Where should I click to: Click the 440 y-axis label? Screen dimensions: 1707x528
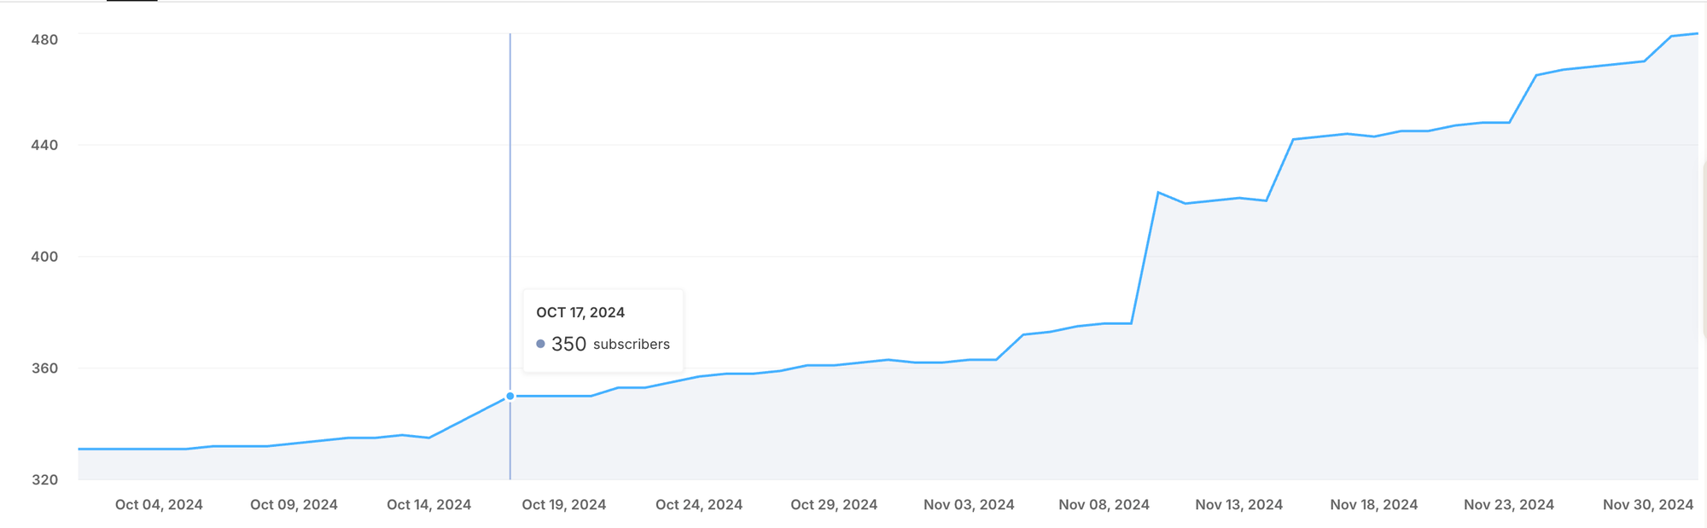pyautogui.click(x=44, y=145)
